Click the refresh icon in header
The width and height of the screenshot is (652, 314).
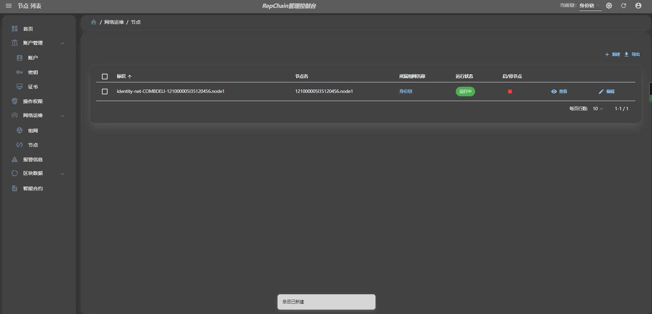click(x=623, y=6)
